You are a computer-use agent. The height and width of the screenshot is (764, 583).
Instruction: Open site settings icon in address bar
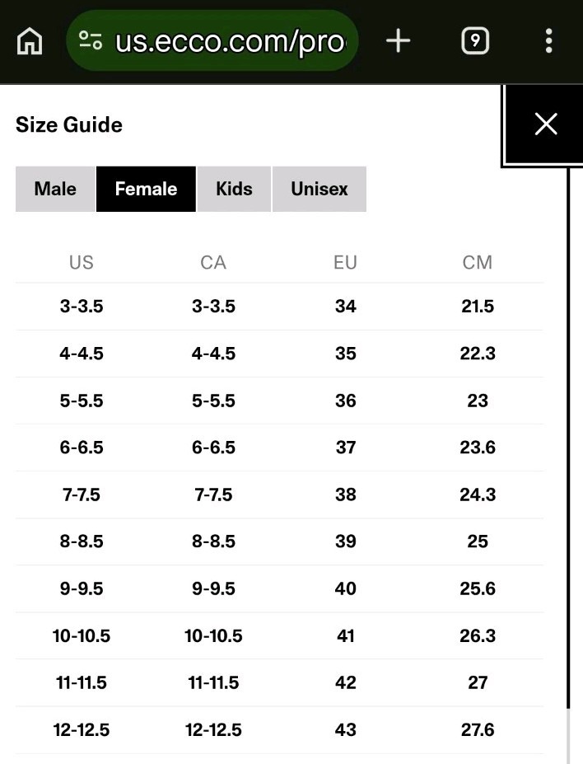(91, 40)
